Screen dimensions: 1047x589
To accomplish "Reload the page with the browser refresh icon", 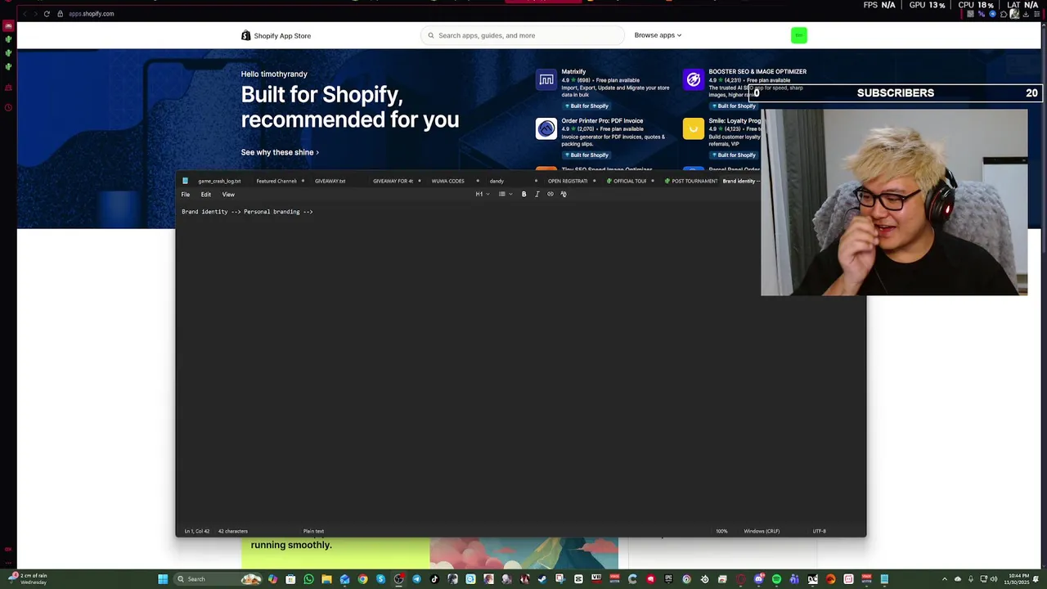I will [47, 14].
